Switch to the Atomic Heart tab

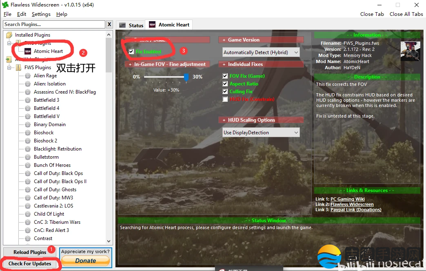point(169,25)
